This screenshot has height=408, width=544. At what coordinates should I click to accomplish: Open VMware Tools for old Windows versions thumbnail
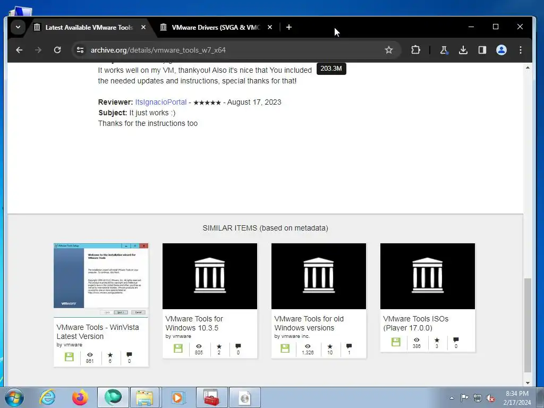[x=319, y=276]
